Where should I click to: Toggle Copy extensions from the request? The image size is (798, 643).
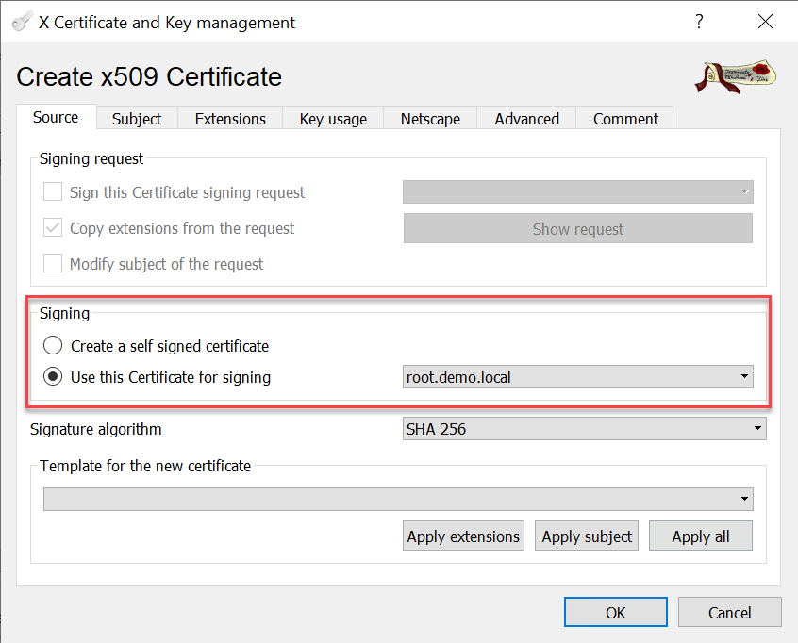pyautogui.click(x=54, y=228)
